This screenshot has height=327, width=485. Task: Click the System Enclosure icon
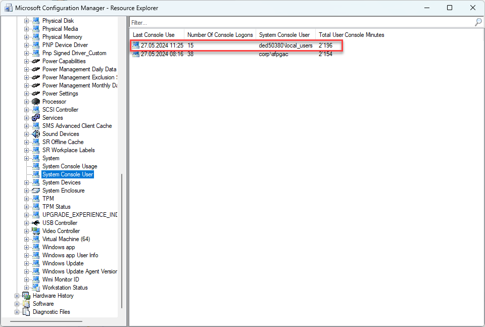click(36, 191)
